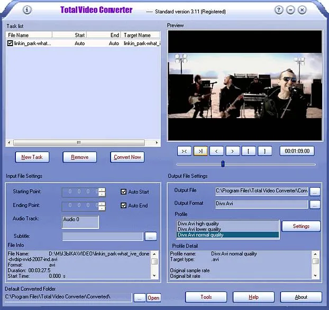Click the Subtitle input field

click(103, 236)
